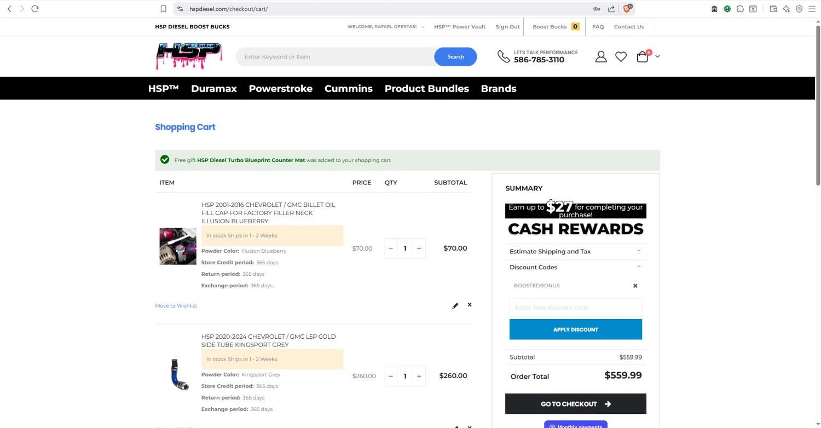Screen dimensions: 821x428
Task: Click the cold side tube product thumbnail
Action: (x=178, y=374)
